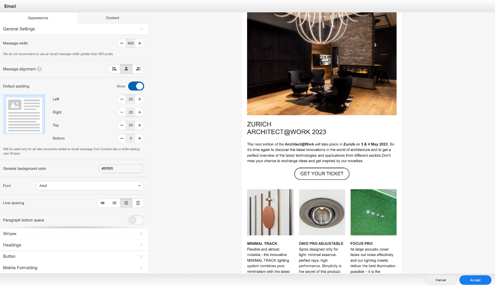This screenshot has height=286, width=495.
Task: Align message to the left
Action: pyautogui.click(x=115, y=69)
